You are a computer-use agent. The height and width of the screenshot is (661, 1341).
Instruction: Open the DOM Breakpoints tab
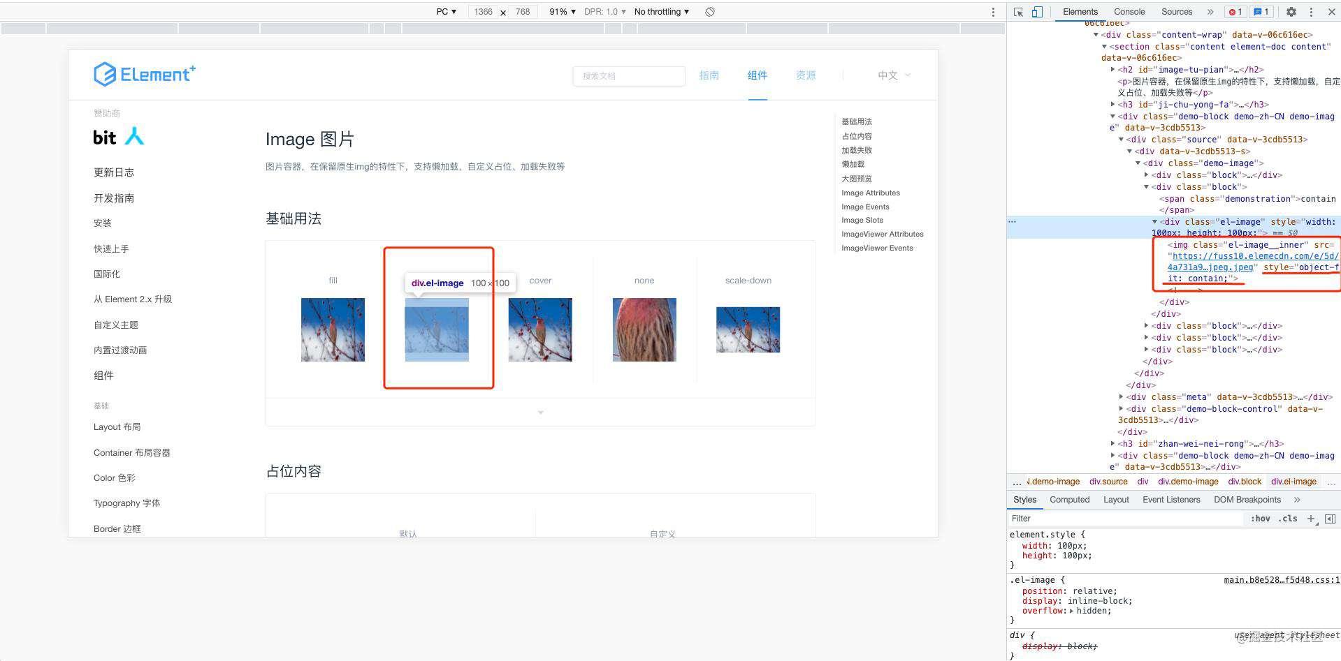(1247, 500)
